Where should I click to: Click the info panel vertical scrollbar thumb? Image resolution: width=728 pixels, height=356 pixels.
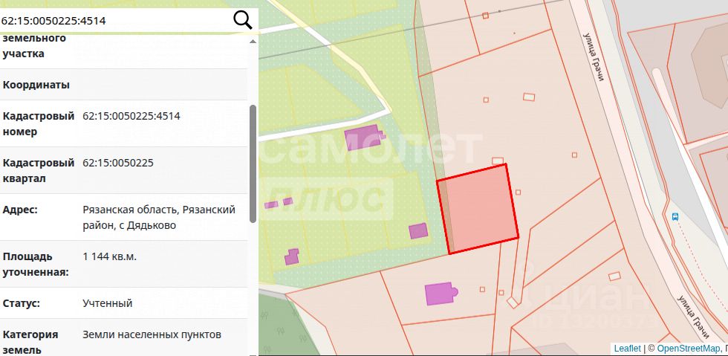coord(253,164)
